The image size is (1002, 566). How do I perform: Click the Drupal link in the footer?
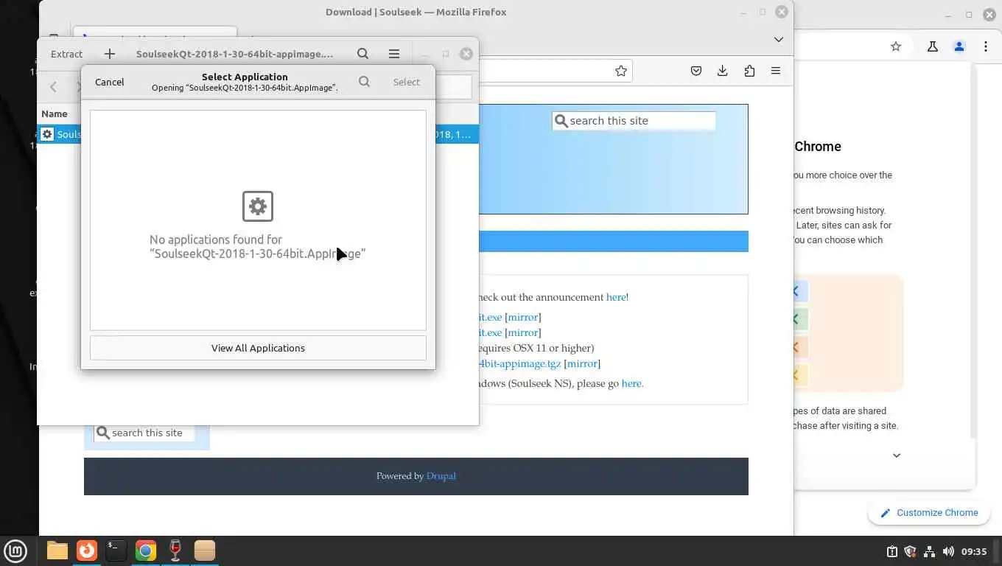(x=441, y=476)
